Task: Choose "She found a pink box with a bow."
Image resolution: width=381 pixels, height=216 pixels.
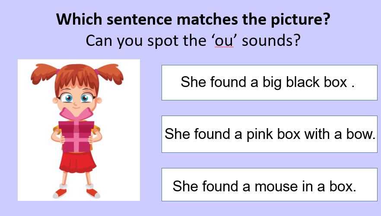Action: point(269,134)
